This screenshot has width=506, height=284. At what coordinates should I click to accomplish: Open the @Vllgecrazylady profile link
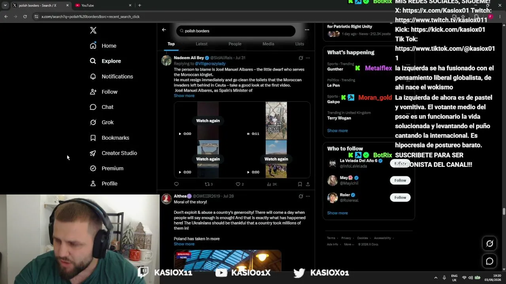point(210,64)
